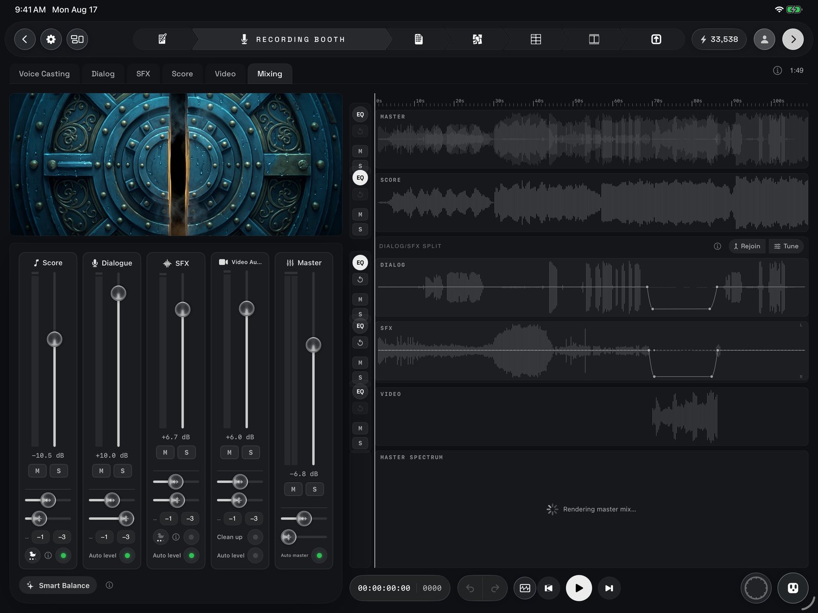818x613 pixels.
Task: Switch to the SFX tab
Action: point(143,74)
